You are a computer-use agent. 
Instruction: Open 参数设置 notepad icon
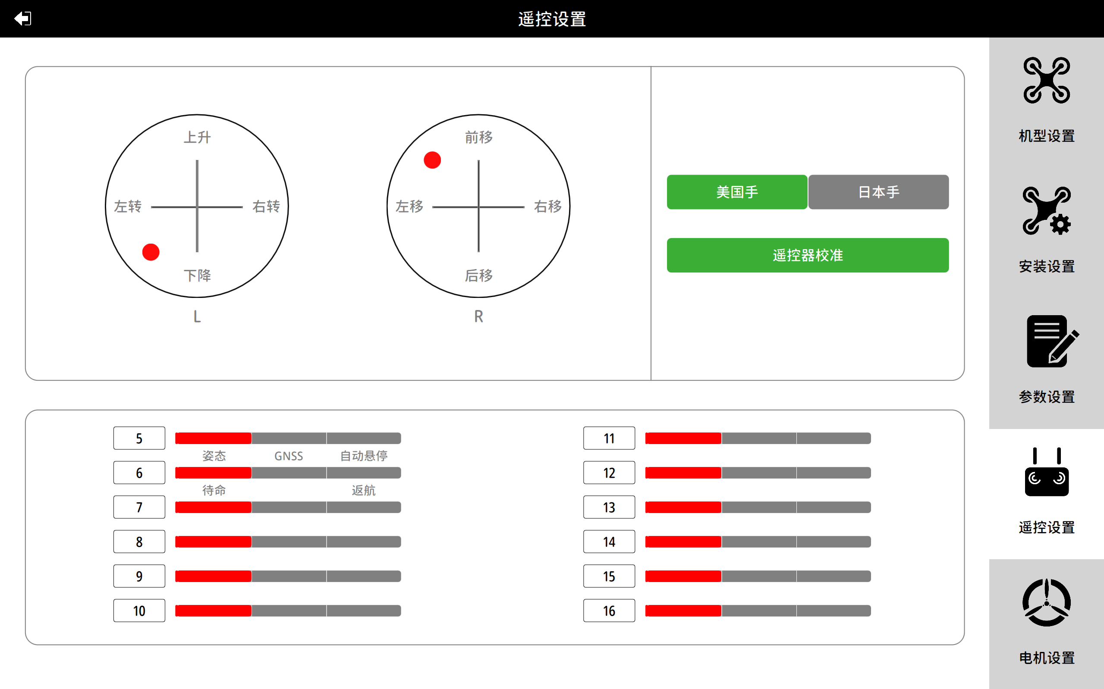point(1051,341)
